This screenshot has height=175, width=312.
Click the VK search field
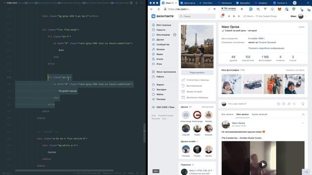(197, 16)
